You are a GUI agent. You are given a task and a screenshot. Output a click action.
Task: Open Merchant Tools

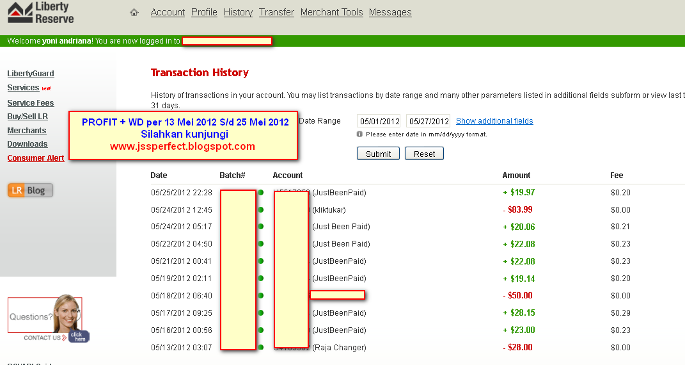[x=331, y=12]
